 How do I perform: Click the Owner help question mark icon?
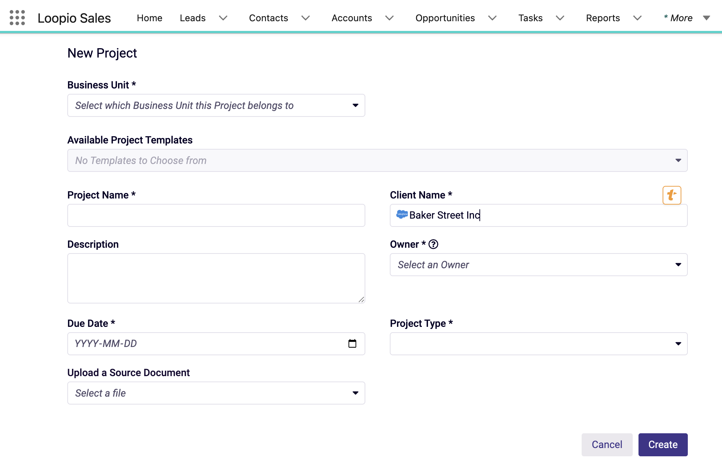[433, 244]
